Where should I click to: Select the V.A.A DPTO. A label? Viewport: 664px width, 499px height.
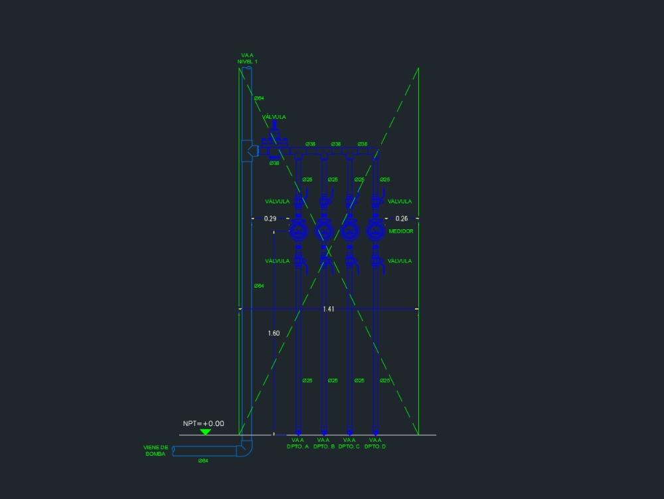coord(297,443)
